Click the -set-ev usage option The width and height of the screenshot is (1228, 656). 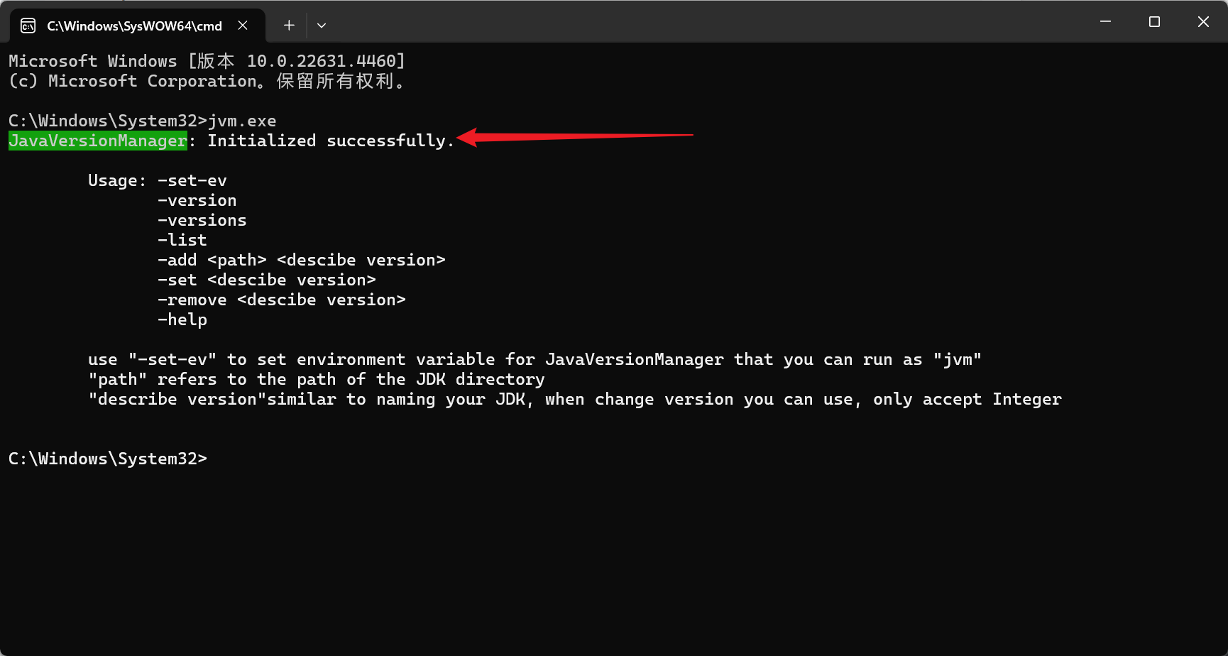(192, 180)
